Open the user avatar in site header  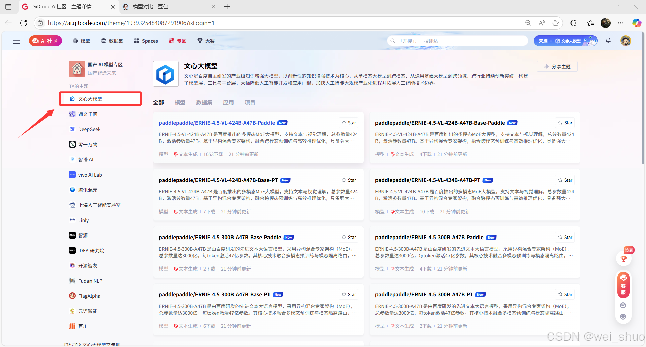626,41
